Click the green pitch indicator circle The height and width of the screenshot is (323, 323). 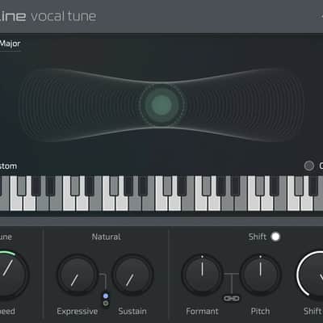click(161, 104)
